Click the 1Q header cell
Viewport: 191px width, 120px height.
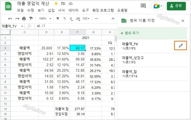click(108, 43)
